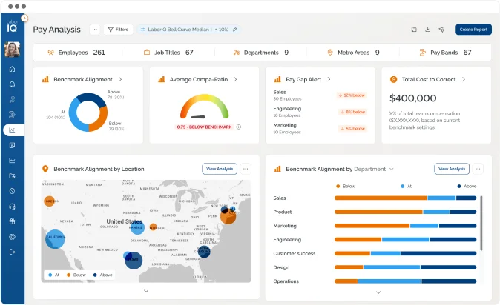The image size is (500, 305).
Task: Click Sales 12% below badge
Action: pyautogui.click(x=352, y=95)
